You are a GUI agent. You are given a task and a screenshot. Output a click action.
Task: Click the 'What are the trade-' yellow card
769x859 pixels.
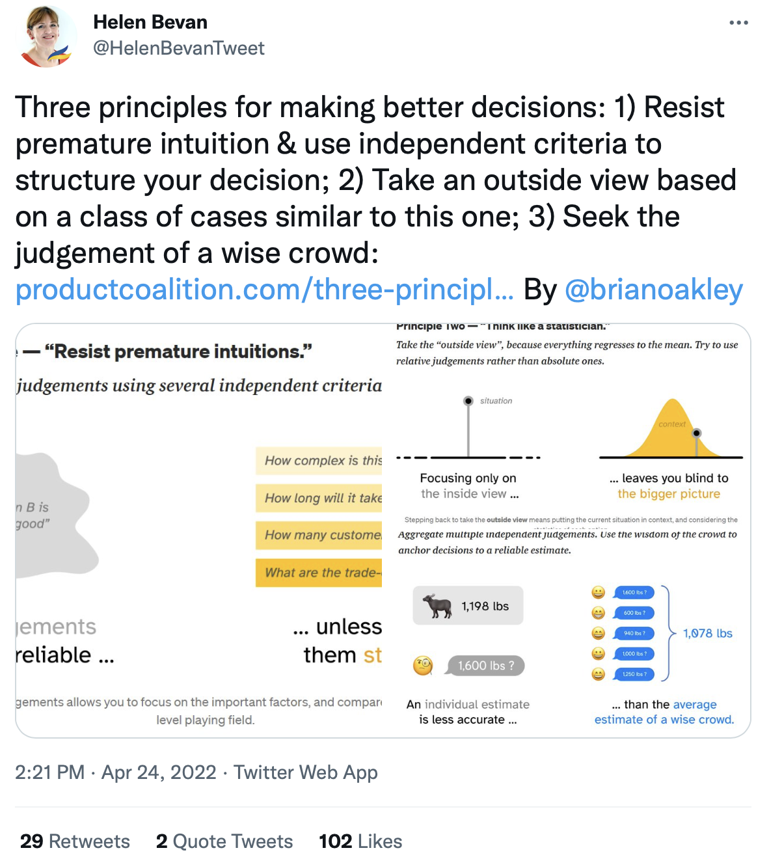pyautogui.click(x=319, y=573)
